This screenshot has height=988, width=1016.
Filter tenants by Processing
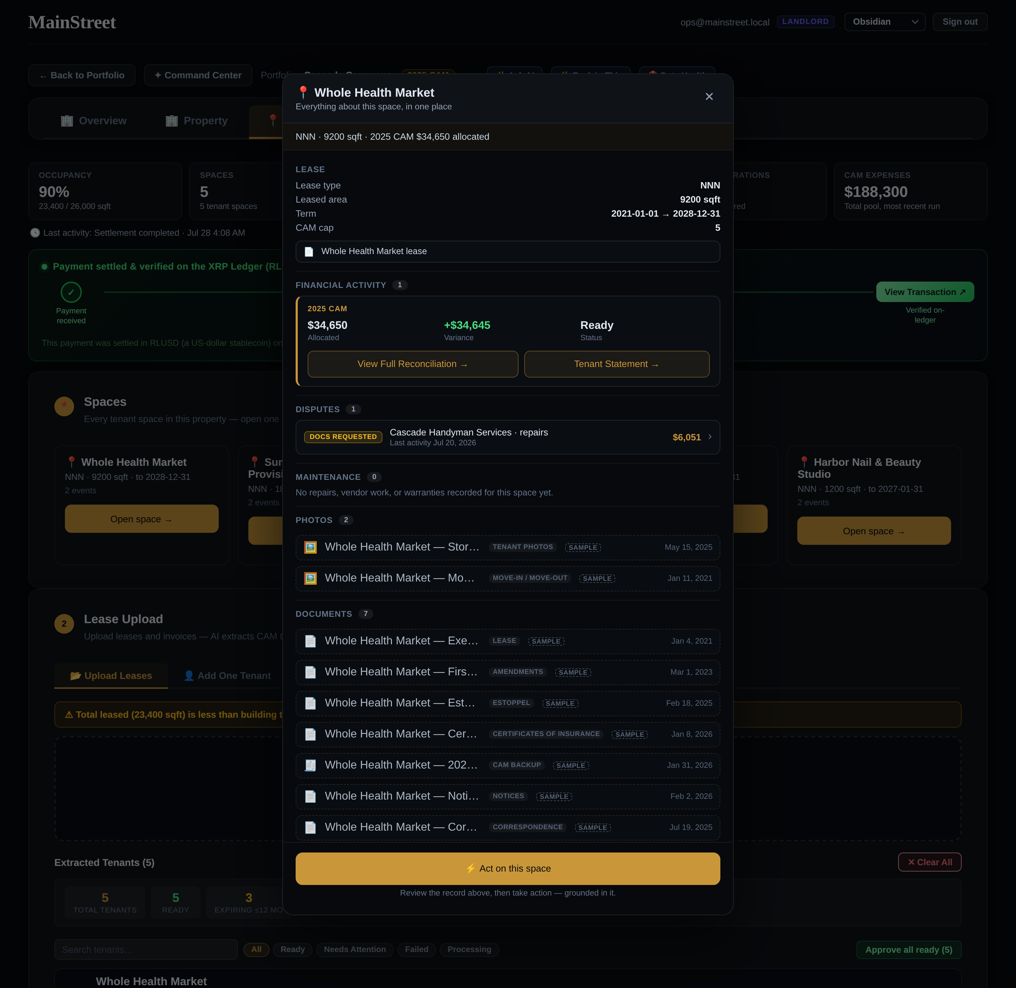click(x=469, y=950)
